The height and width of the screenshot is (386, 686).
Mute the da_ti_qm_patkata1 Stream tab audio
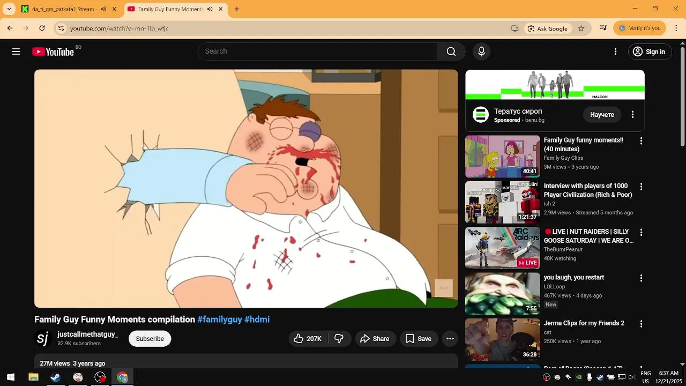point(103,9)
